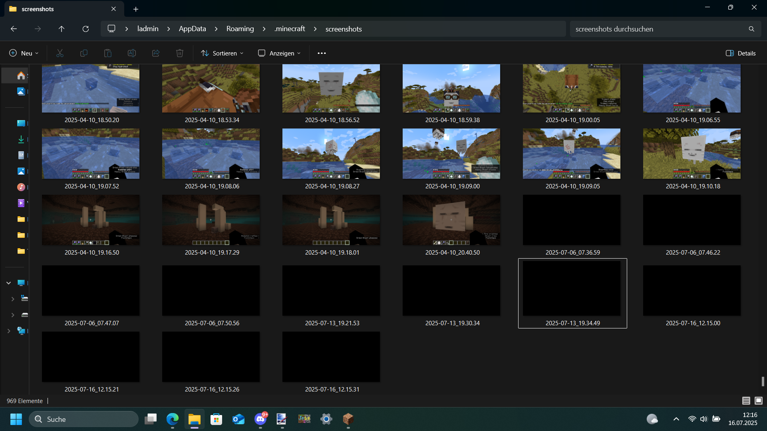This screenshot has height=431, width=767.
Task: Click AppData in the address breadcrumb
Action: [x=192, y=29]
